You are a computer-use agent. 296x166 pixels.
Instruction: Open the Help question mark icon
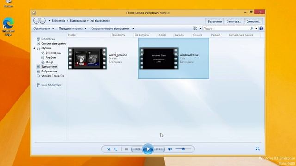[x=261, y=29]
